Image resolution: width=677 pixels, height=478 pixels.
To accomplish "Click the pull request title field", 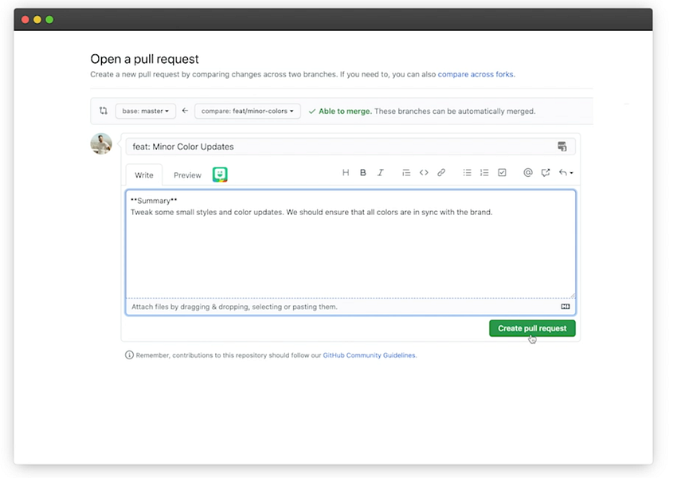I will click(350, 147).
